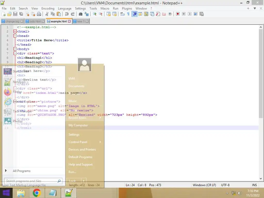This screenshot has height=198, width=264.
Task: Toggle file Monitoring eye icon
Action: [170, 14]
